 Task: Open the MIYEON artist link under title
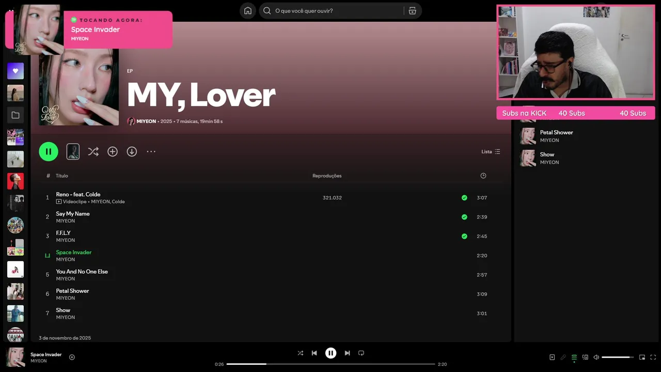(146, 121)
